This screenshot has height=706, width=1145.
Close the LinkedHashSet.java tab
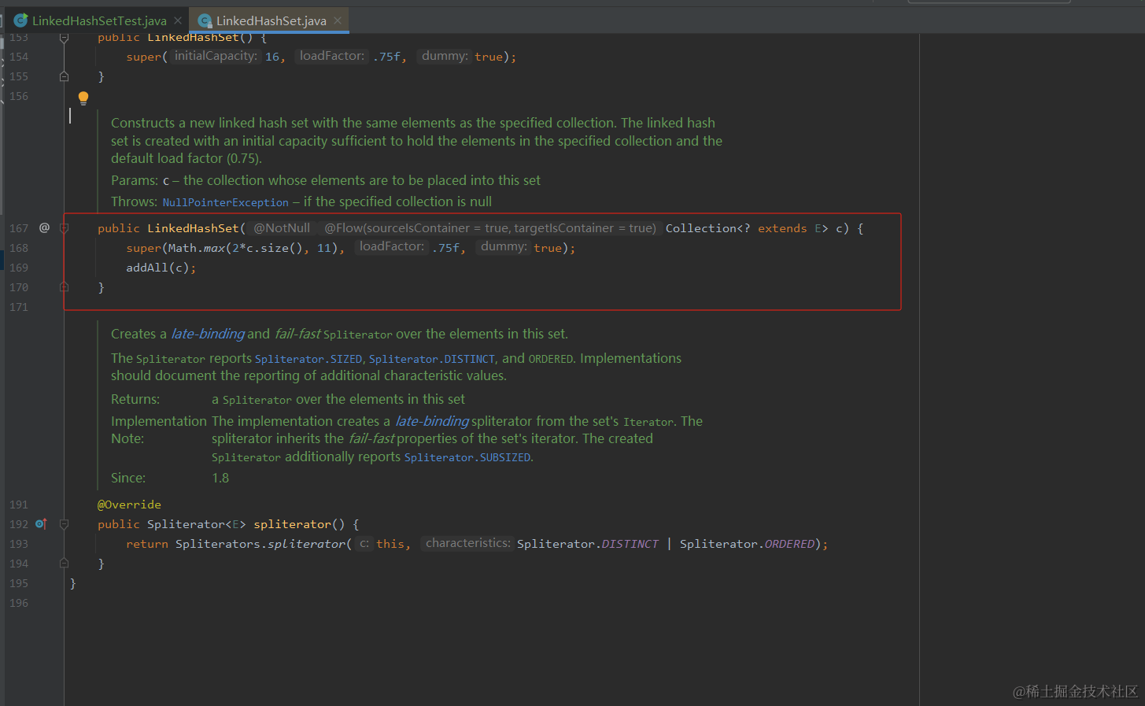(x=338, y=20)
